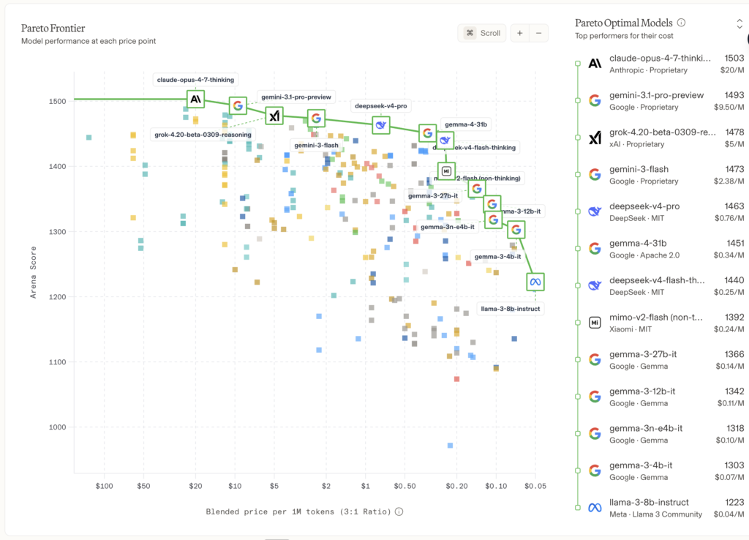Click Google node right of gemma-3-27b-it label
This screenshot has width=749, height=540.
click(477, 190)
